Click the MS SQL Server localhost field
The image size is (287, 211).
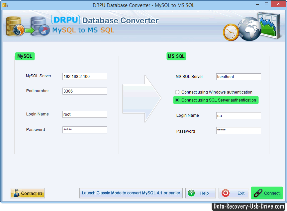pos(239,77)
